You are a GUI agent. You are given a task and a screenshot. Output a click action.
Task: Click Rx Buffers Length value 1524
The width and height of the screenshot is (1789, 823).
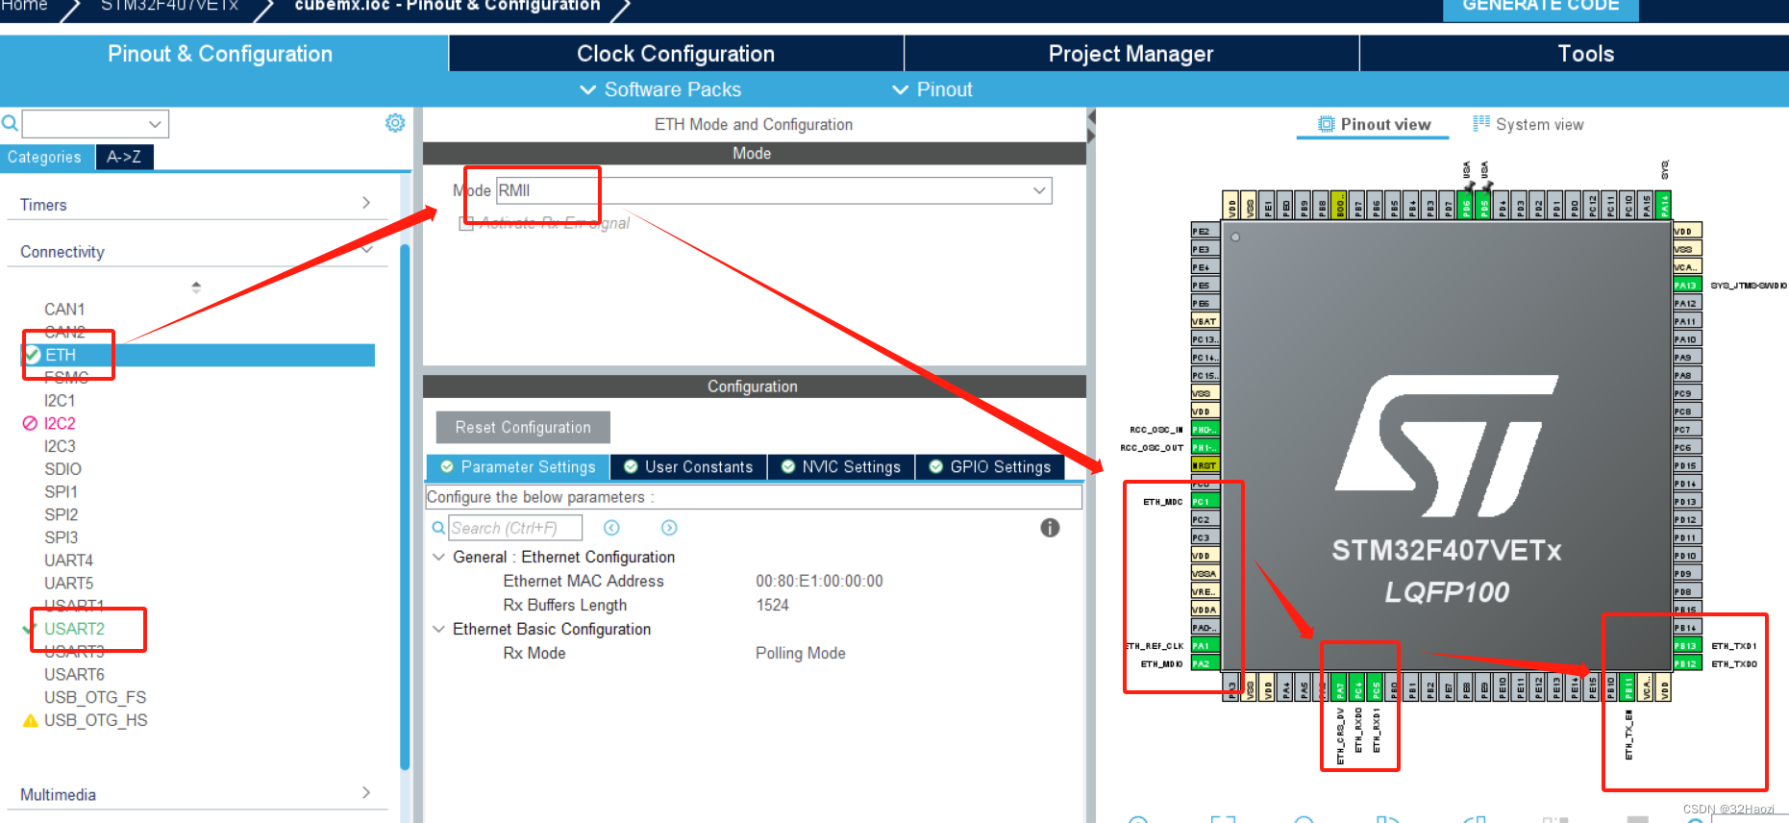772,605
